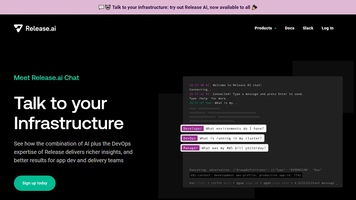This screenshot has height=200, width=356.
Task: Click 'What was my AWS bill yesterday?' prompt
Action: click(x=234, y=148)
